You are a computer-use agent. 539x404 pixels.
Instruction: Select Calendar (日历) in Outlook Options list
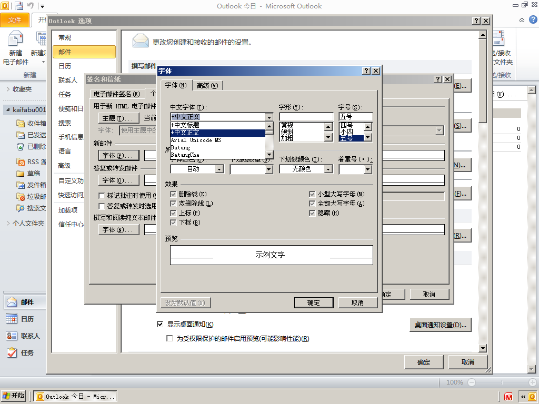84,66
